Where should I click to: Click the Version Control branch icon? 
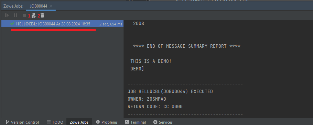click(7, 122)
